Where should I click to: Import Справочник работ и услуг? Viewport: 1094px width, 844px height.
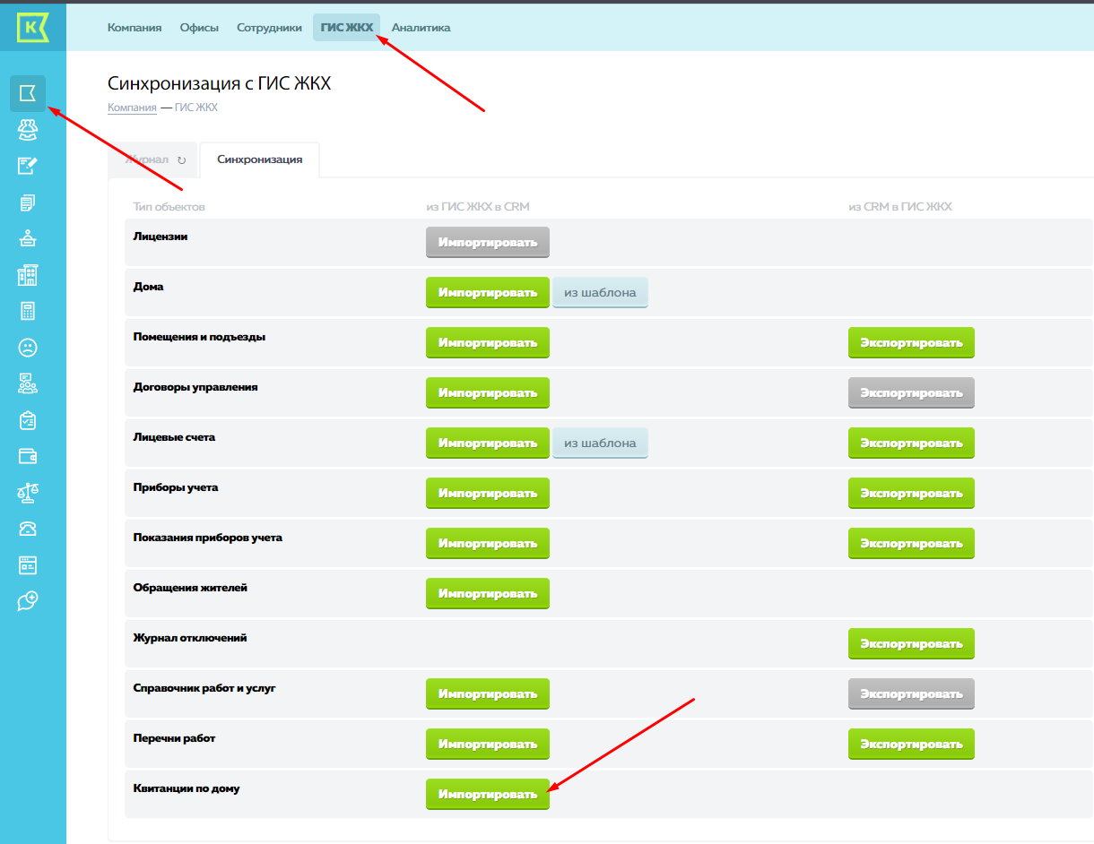click(488, 693)
